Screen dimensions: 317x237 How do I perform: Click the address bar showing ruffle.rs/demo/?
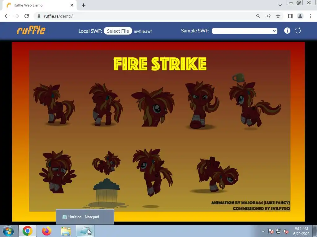[145, 16]
